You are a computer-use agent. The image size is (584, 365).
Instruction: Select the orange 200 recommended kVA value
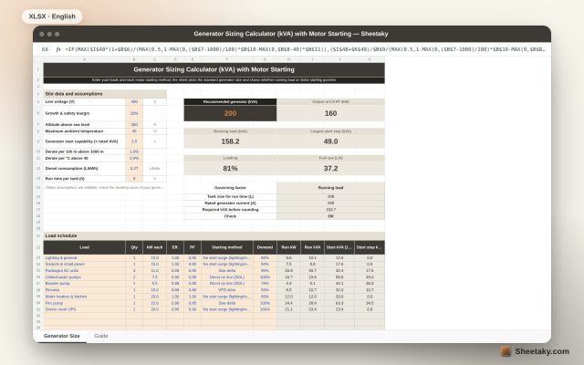230,113
